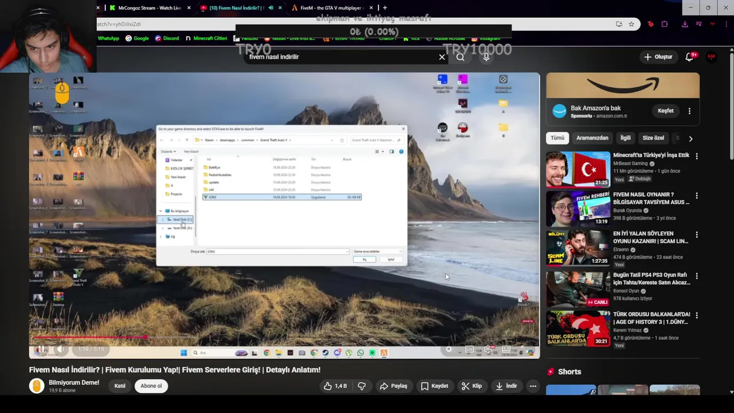Open options for the Konsol Oyun stream
Screen dimensions: 734x413
[697, 276]
